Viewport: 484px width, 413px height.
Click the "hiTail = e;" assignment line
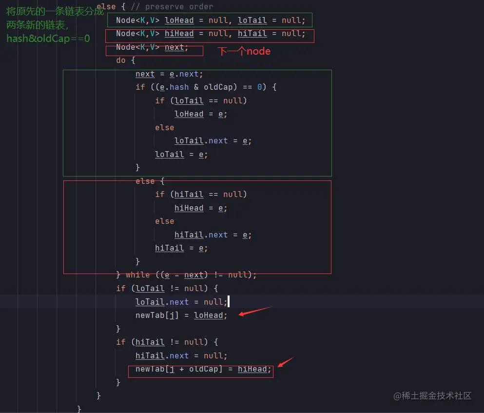coord(181,248)
